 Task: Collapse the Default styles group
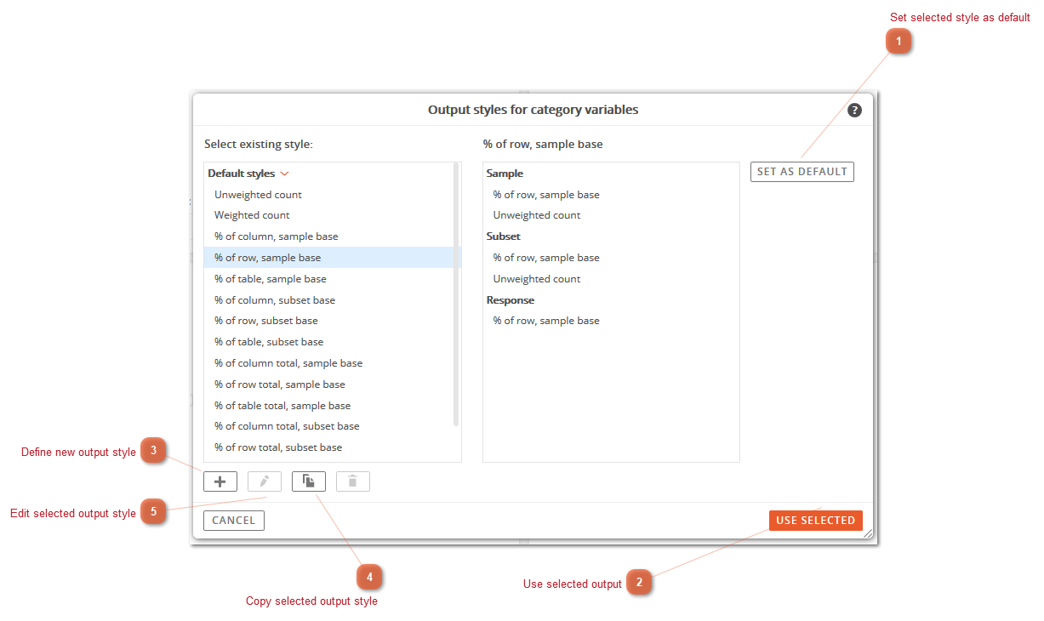(x=284, y=174)
